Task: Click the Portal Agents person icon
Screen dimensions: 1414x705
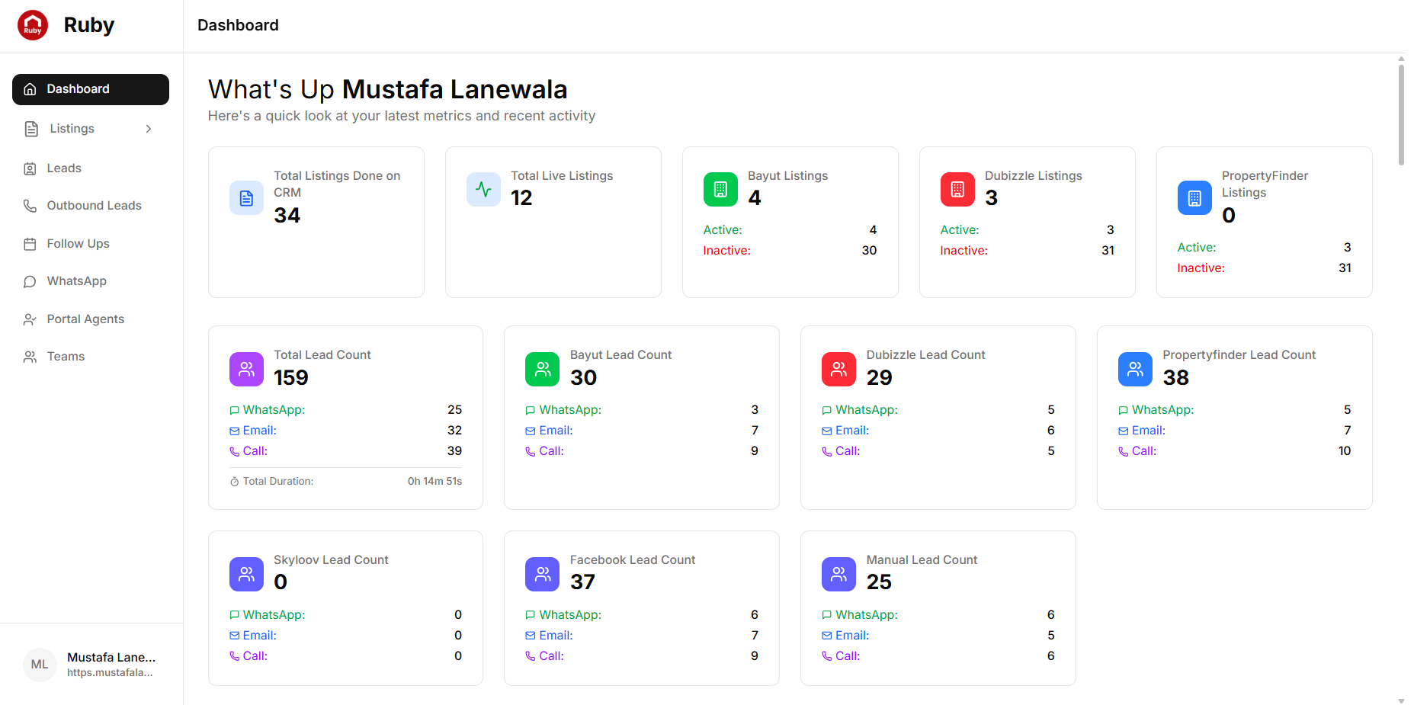Action: click(29, 319)
